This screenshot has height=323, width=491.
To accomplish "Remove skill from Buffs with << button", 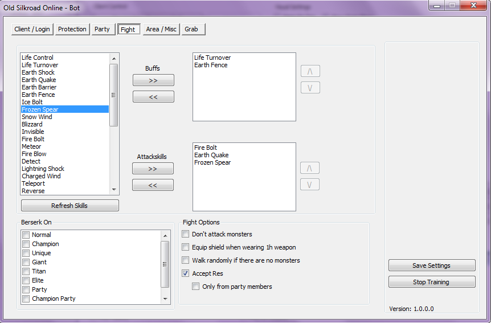I will tap(153, 97).
